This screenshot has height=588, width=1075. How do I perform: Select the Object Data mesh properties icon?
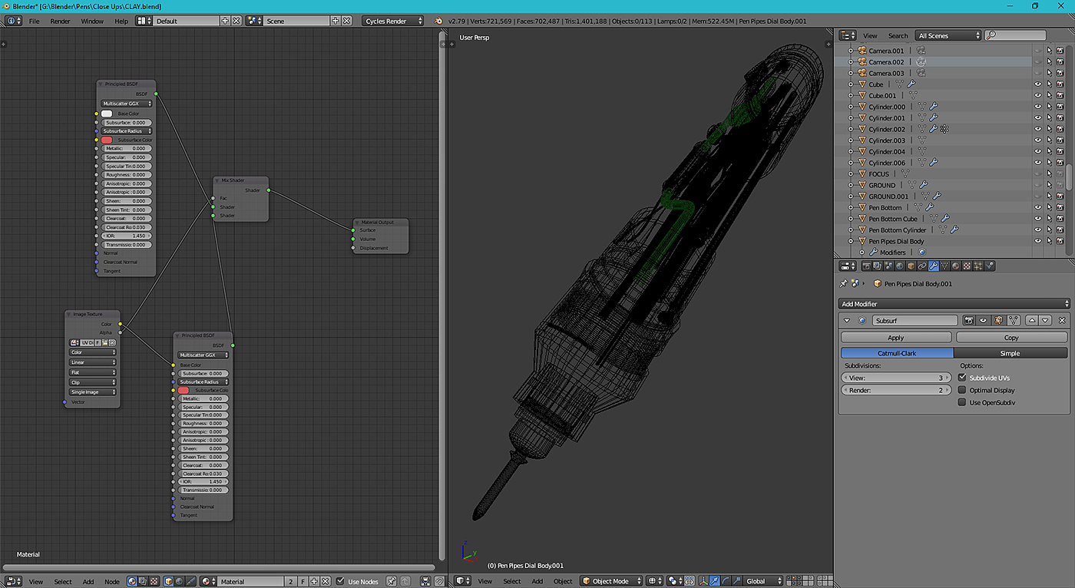pyautogui.click(x=944, y=266)
